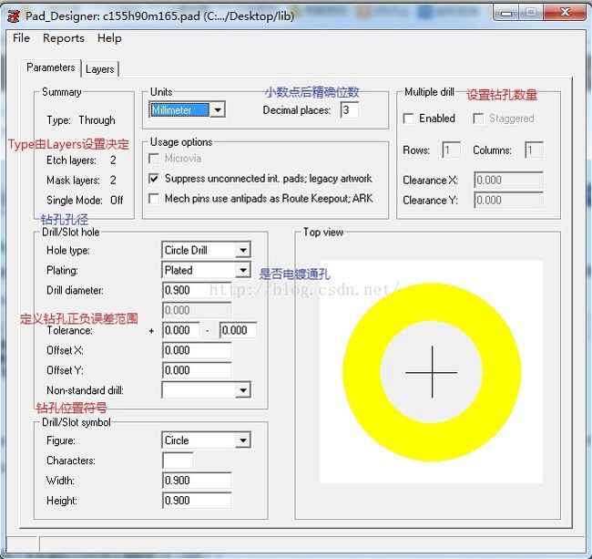592x559 pixels.
Task: Click the Pad Designer app icon in title bar
Action: tap(14, 16)
